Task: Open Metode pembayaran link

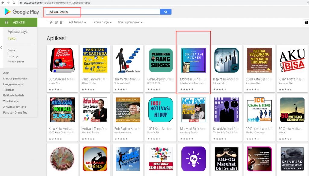Action: click(x=16, y=78)
